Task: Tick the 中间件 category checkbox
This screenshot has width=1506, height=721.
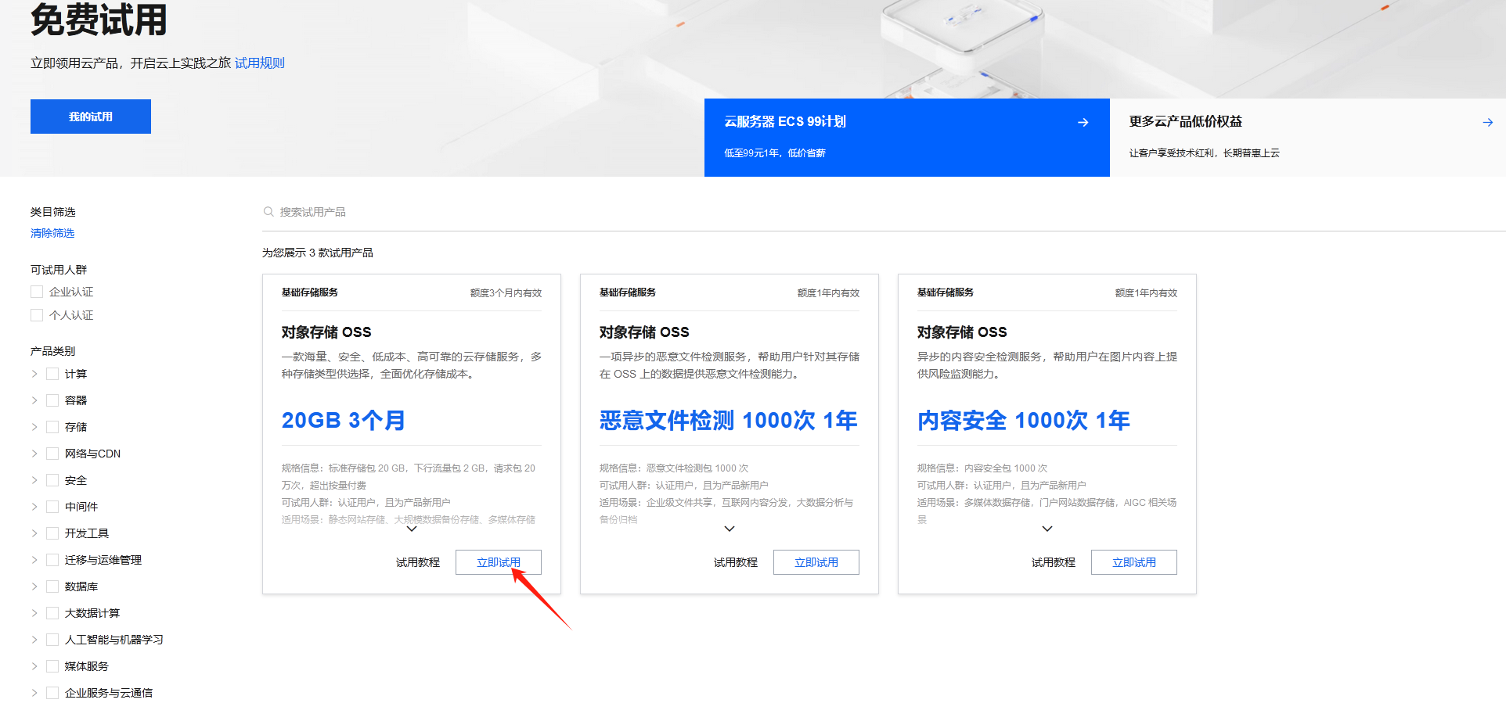Action: pyautogui.click(x=52, y=507)
